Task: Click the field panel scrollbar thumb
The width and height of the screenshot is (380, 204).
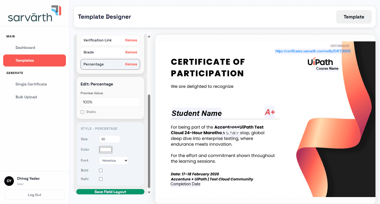Action: (x=149, y=141)
